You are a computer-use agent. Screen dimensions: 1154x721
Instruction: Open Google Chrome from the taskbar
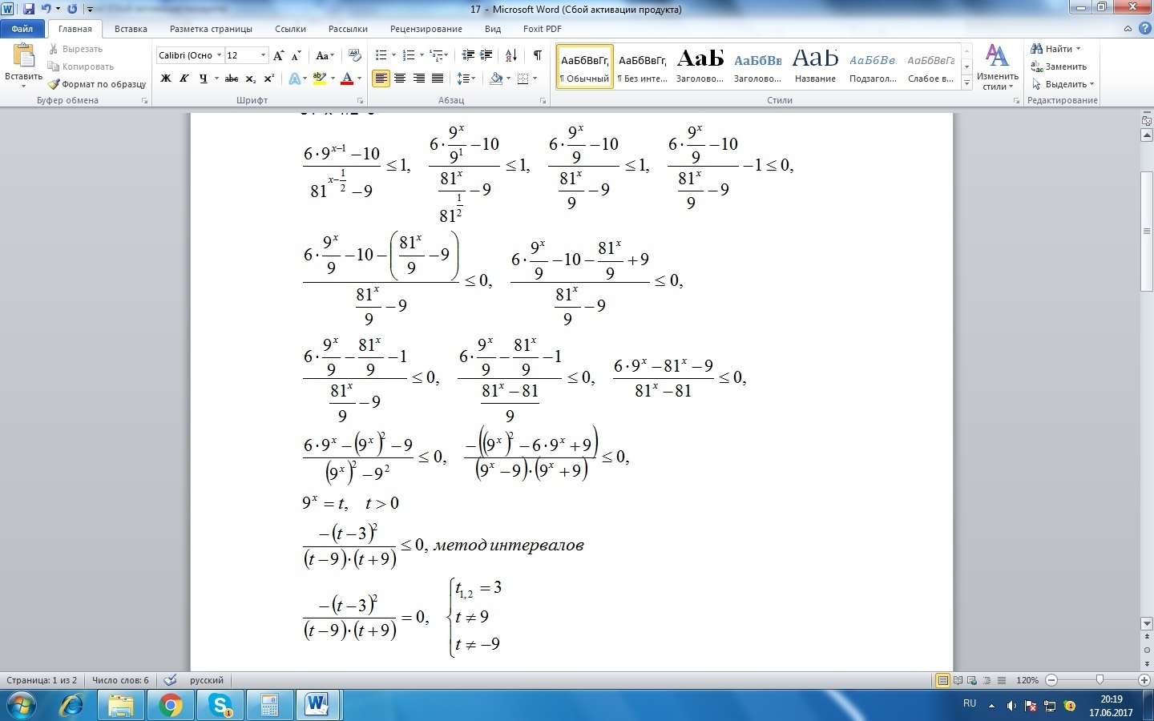point(170,706)
